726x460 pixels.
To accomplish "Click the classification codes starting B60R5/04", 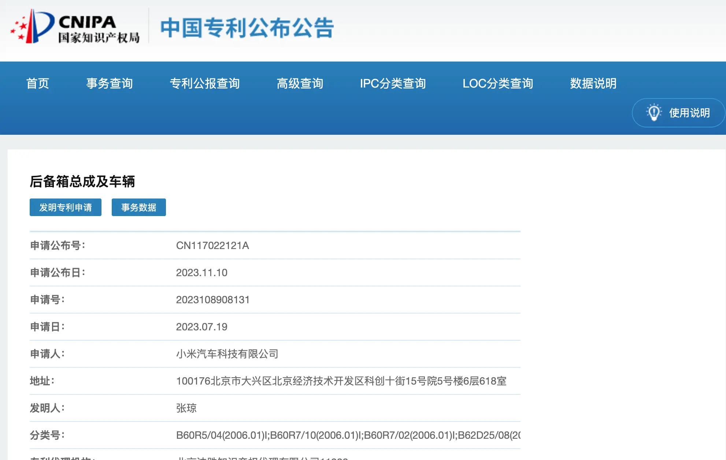I will 348,435.
